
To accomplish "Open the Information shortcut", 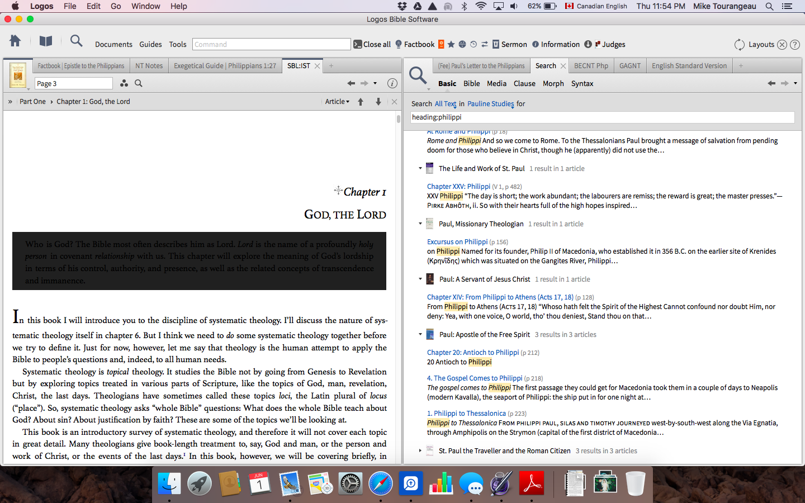I will (x=556, y=44).
